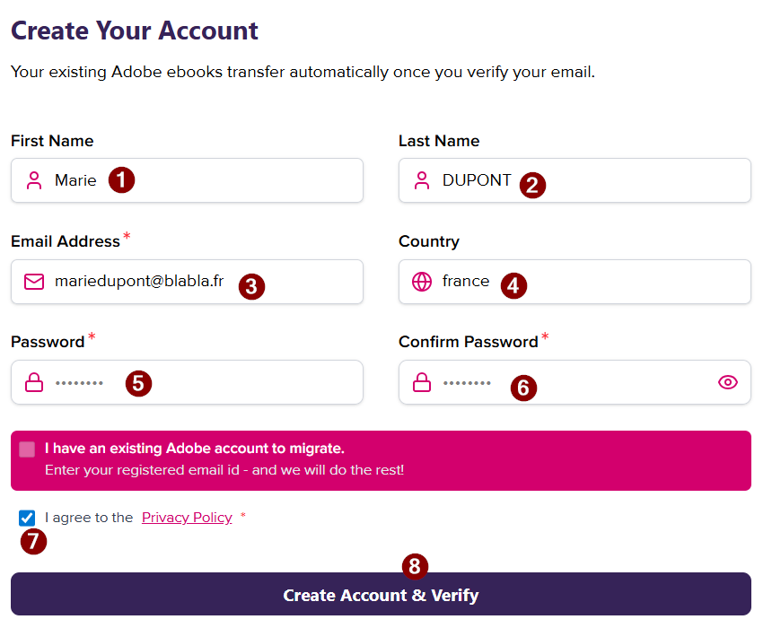772x628 pixels.
Task: Click the person icon in First Name field
Action: point(34,180)
